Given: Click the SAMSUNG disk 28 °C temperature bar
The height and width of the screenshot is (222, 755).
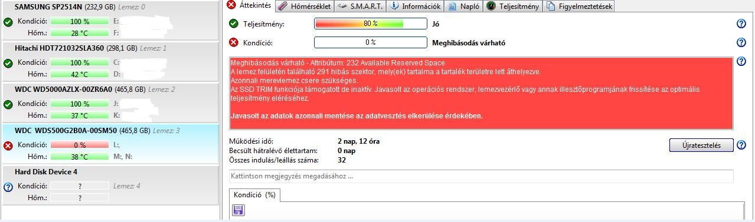Looking at the screenshot, I should click(80, 33).
